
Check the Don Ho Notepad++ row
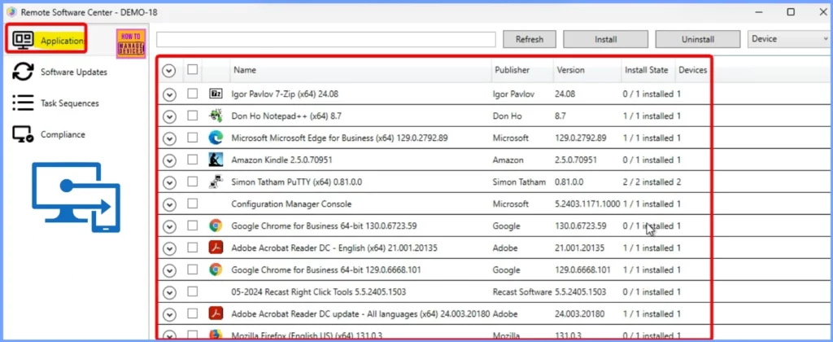(x=192, y=116)
